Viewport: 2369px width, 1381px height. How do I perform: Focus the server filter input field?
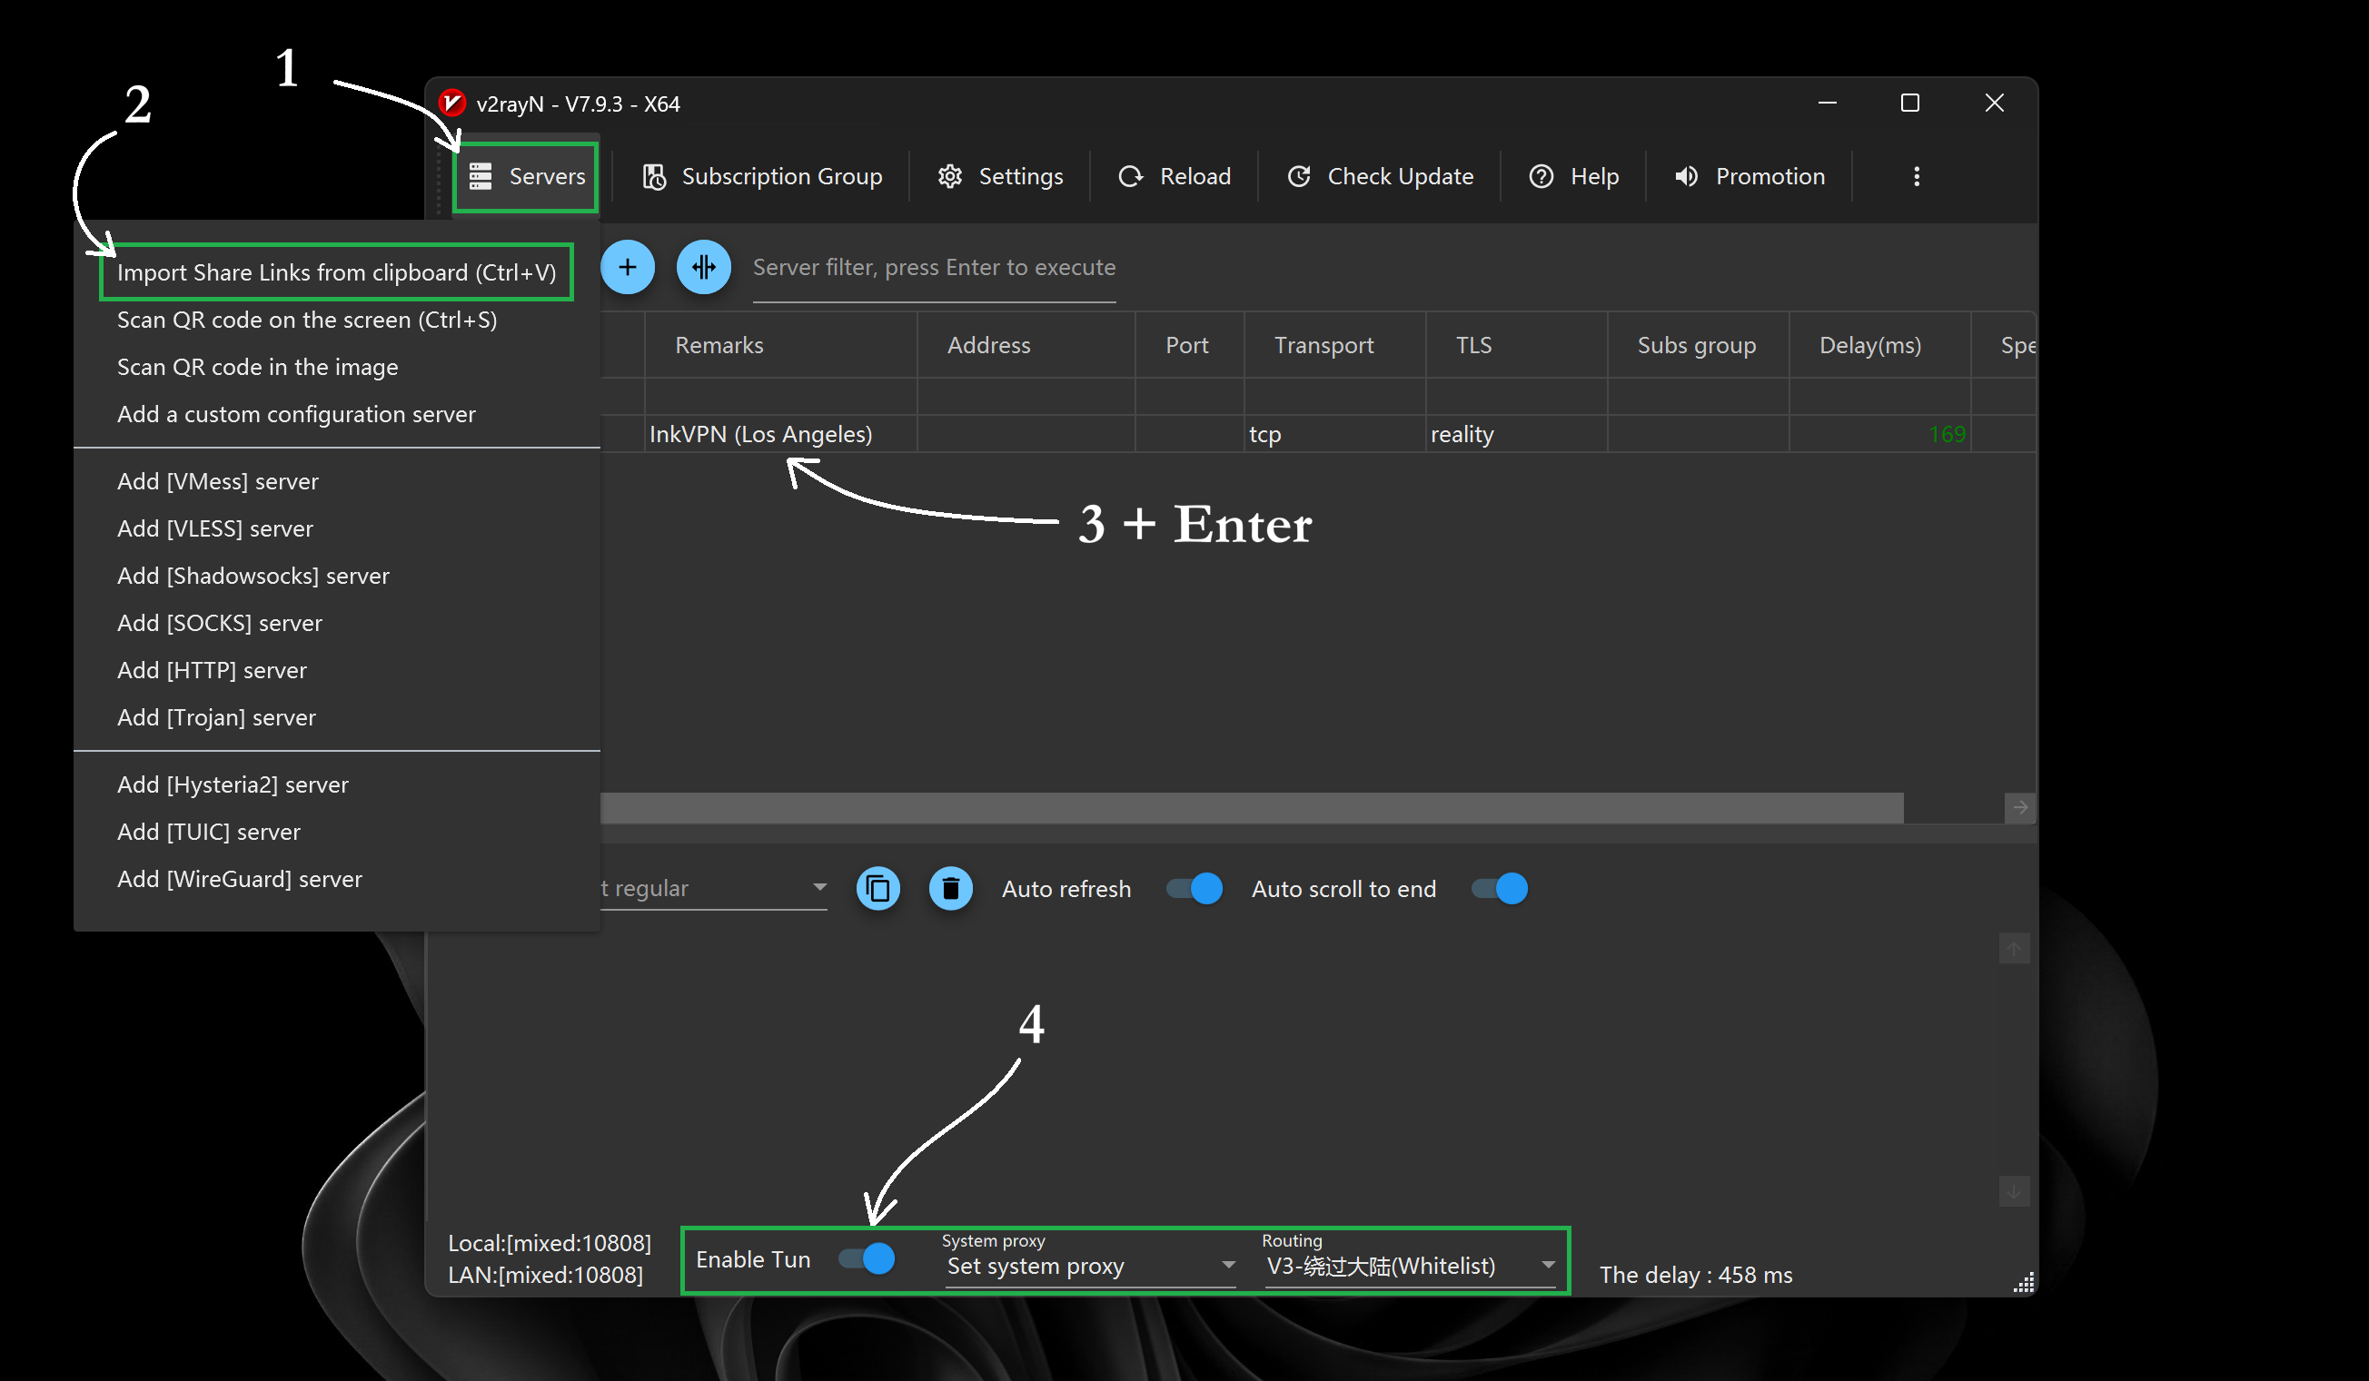click(x=935, y=269)
